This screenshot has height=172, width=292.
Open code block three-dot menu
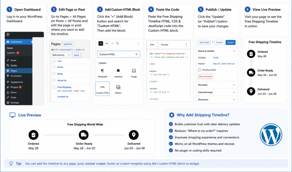tap(186, 45)
